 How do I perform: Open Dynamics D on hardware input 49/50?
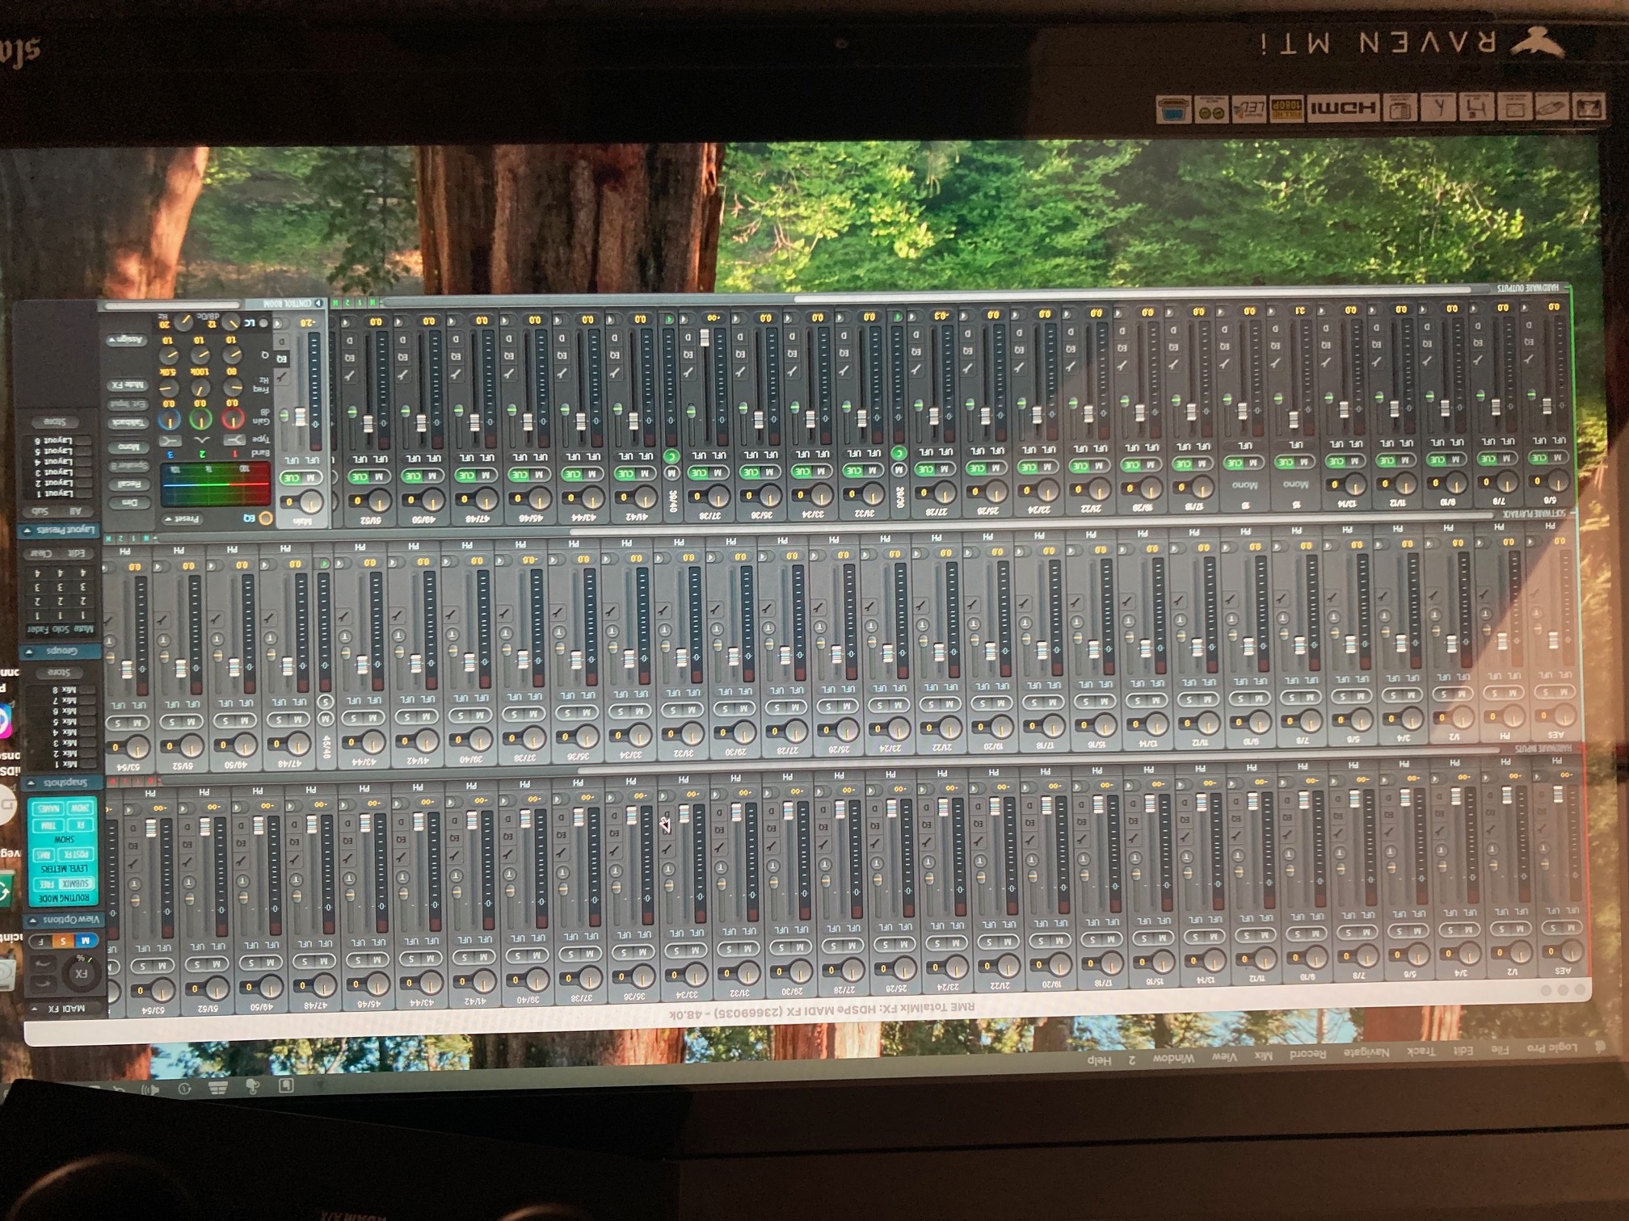tap(241, 824)
